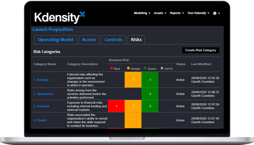Click the grey Ctrl'd legend dot
The width and height of the screenshot is (254, 145).
(162, 68)
